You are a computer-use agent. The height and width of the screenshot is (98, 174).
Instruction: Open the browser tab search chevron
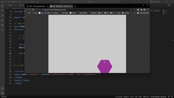click(x=134, y=5)
